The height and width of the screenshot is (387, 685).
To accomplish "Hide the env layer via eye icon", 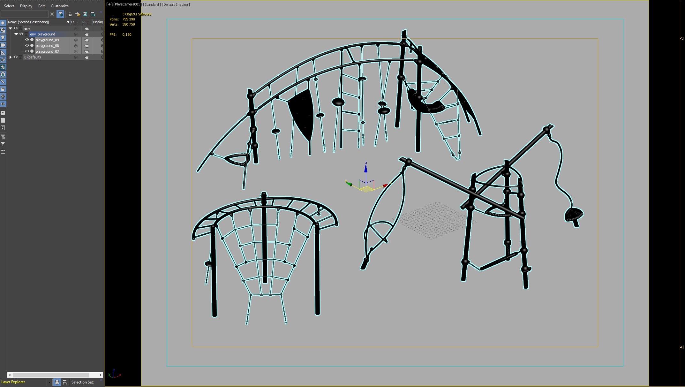I will point(15,28).
